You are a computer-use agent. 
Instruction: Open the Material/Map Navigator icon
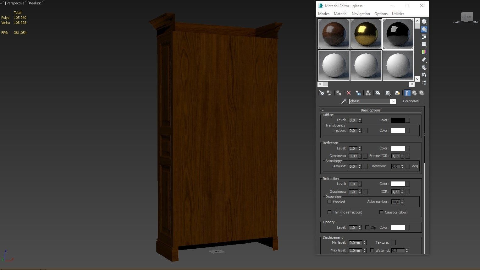(424, 83)
